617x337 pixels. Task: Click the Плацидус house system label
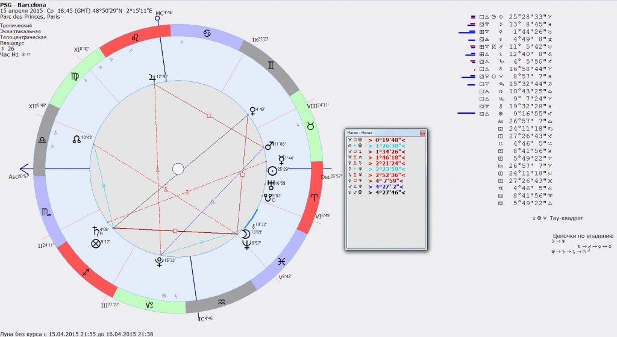coord(12,43)
